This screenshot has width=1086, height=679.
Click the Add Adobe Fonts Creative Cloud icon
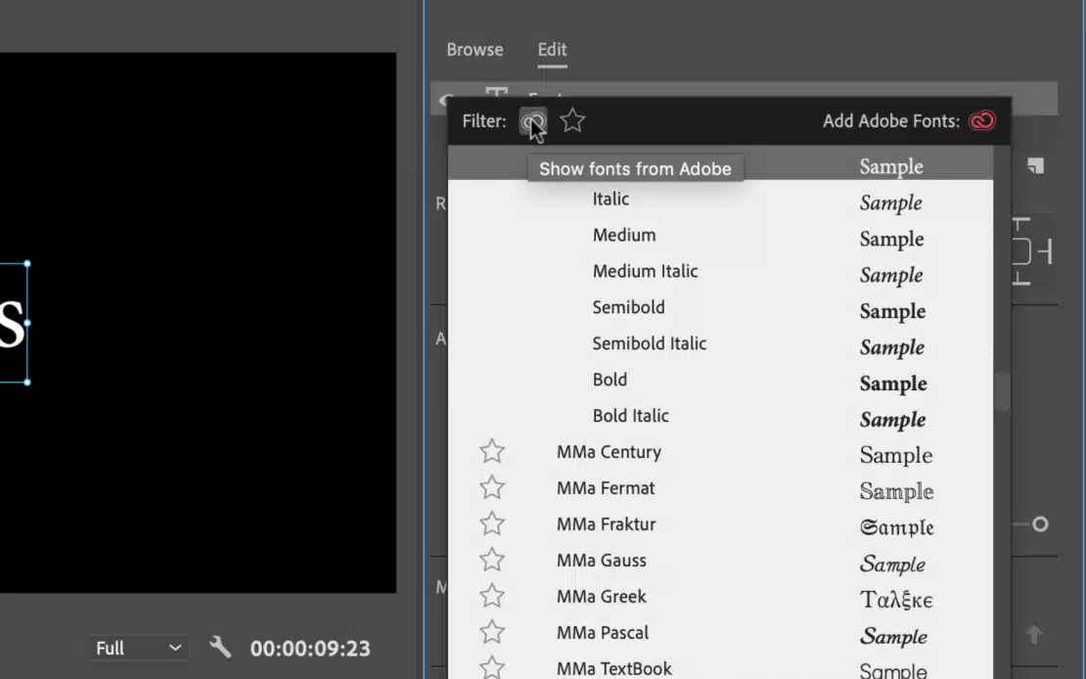(x=981, y=121)
